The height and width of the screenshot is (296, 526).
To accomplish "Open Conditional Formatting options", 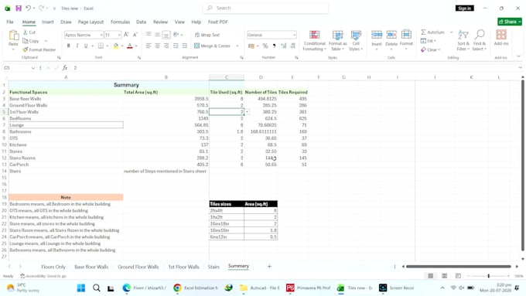I will pos(314,40).
